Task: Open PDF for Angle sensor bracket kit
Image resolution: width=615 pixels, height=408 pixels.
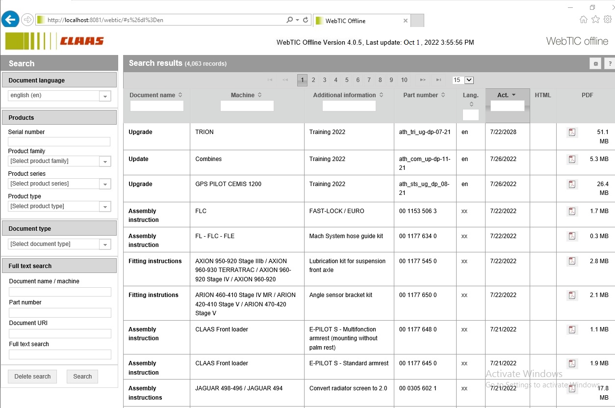Action: click(x=572, y=296)
